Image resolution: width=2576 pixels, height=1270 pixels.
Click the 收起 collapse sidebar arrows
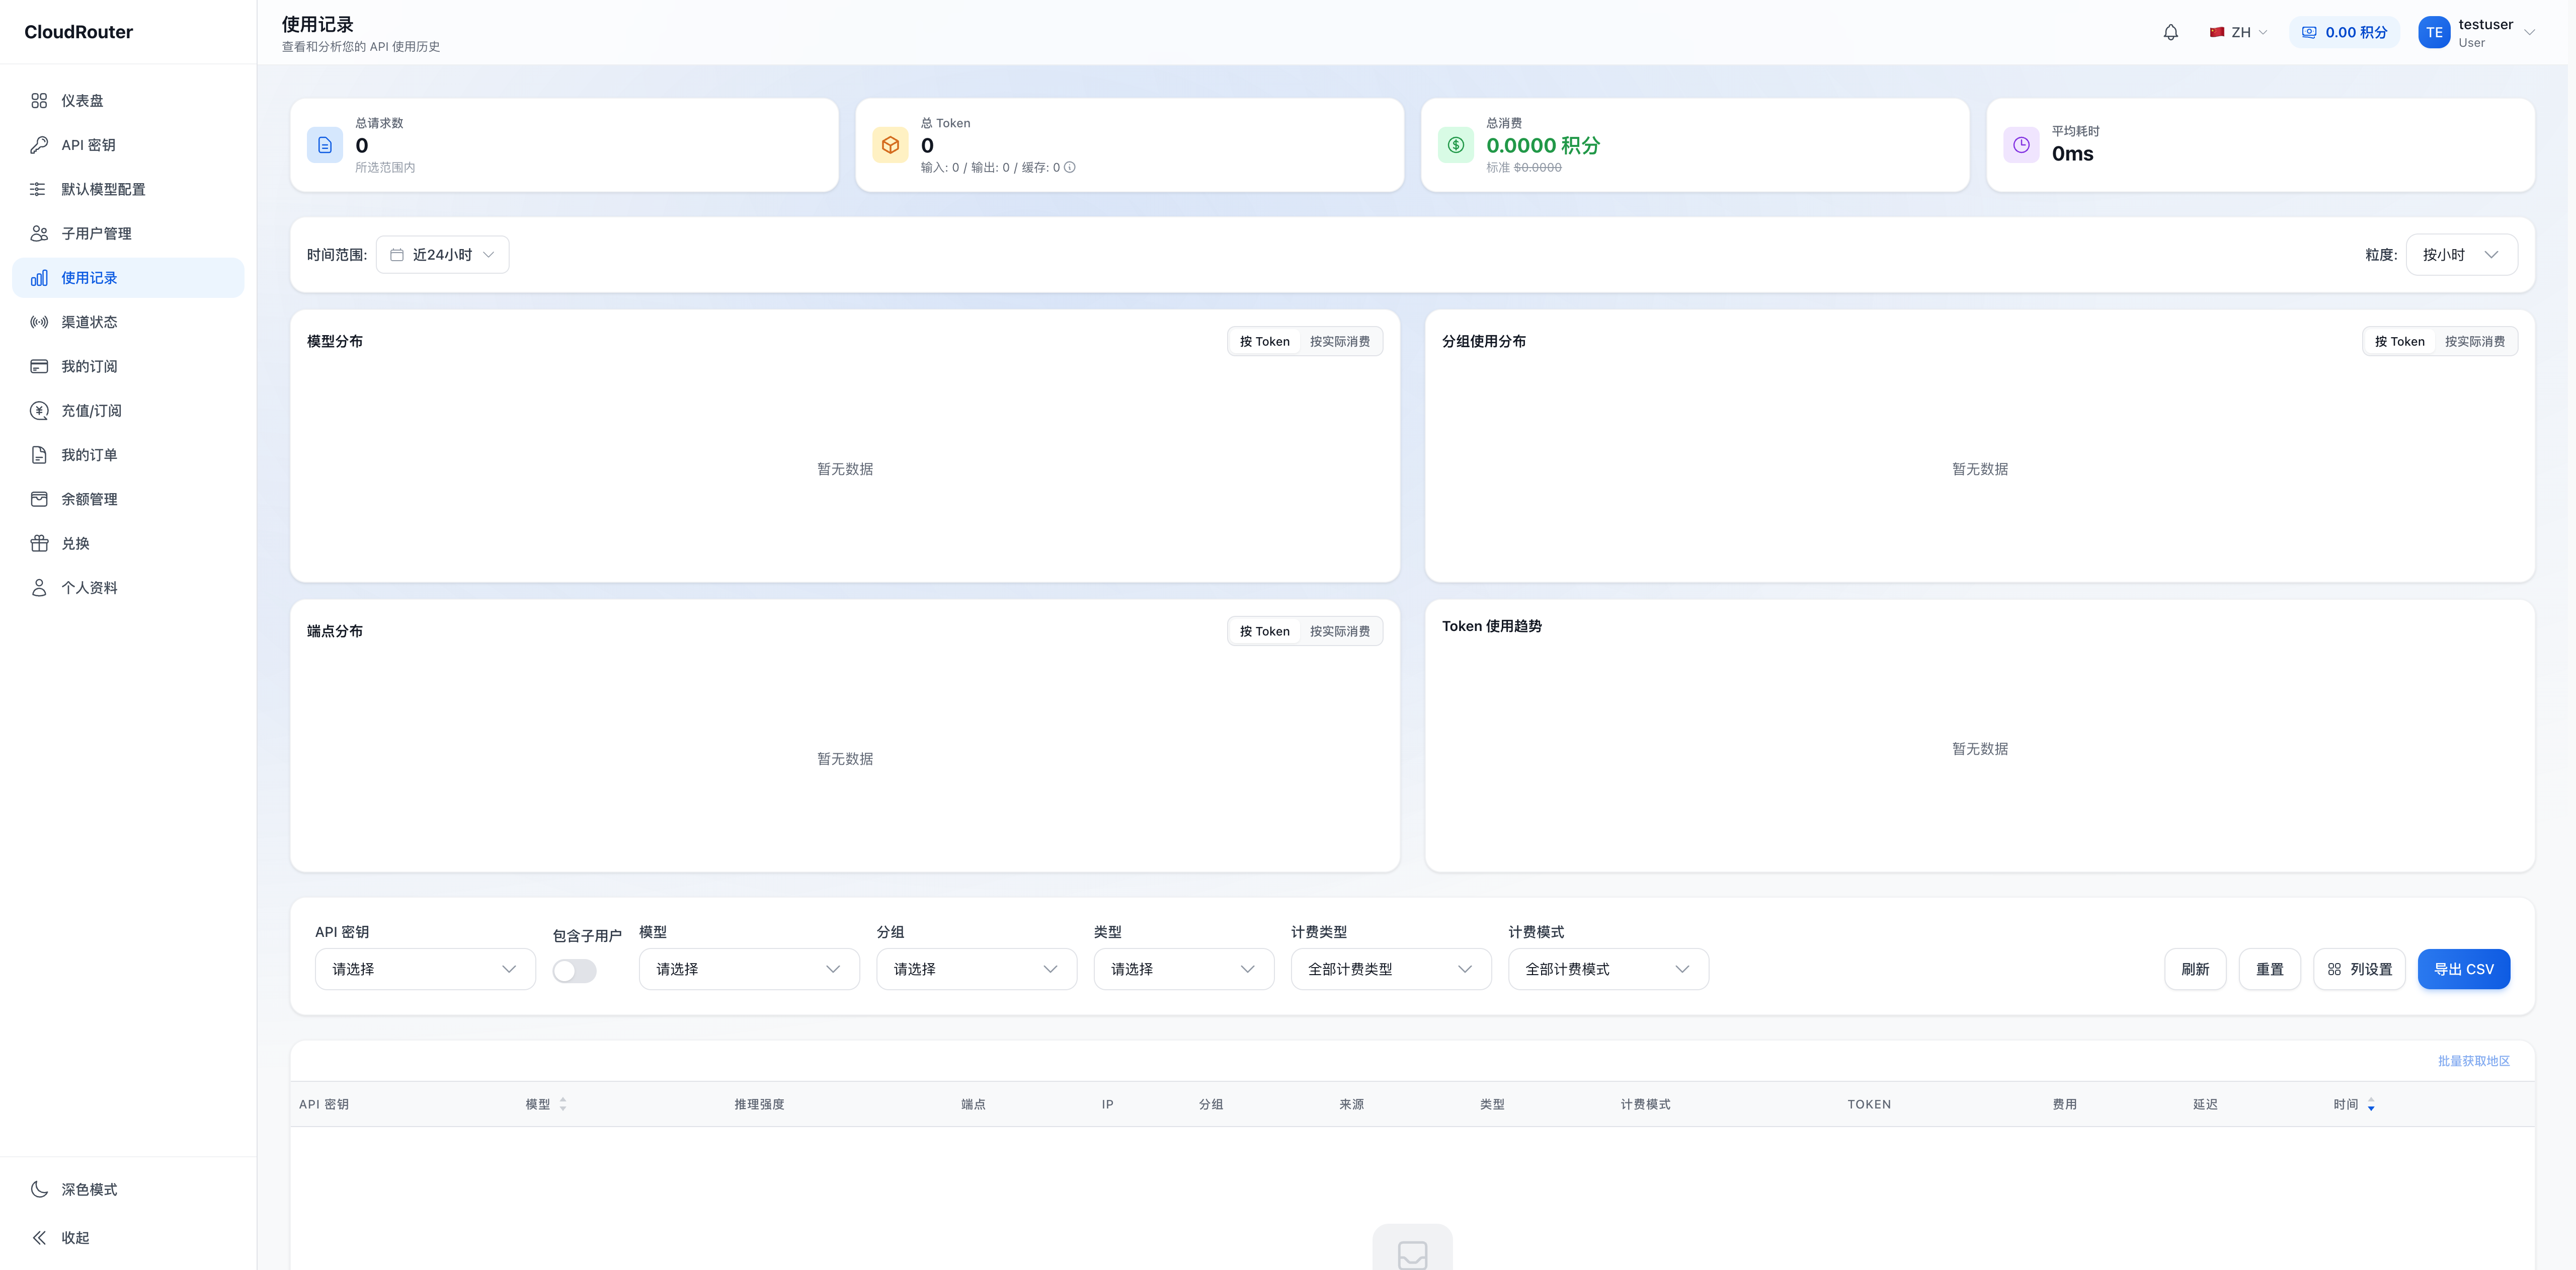39,1238
